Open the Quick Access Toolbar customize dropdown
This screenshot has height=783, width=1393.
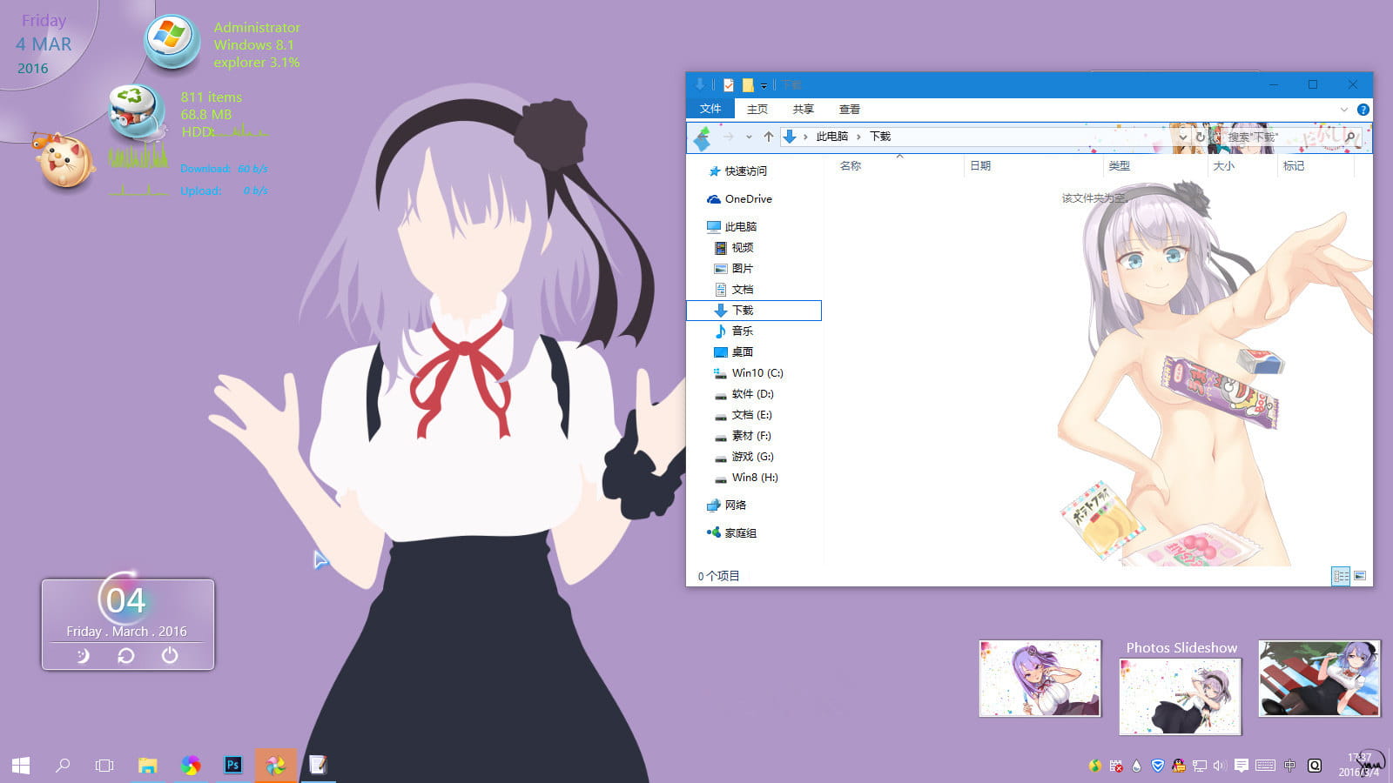(765, 84)
